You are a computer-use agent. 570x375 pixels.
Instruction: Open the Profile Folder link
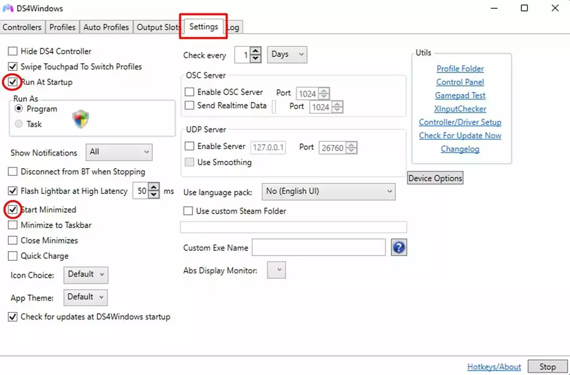tap(460, 69)
